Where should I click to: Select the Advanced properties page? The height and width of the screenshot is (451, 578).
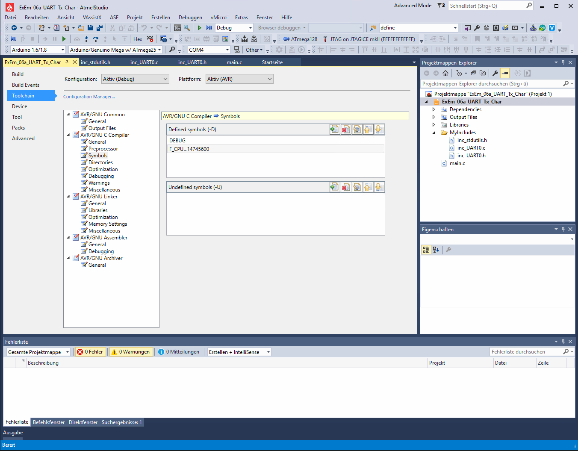click(x=23, y=139)
